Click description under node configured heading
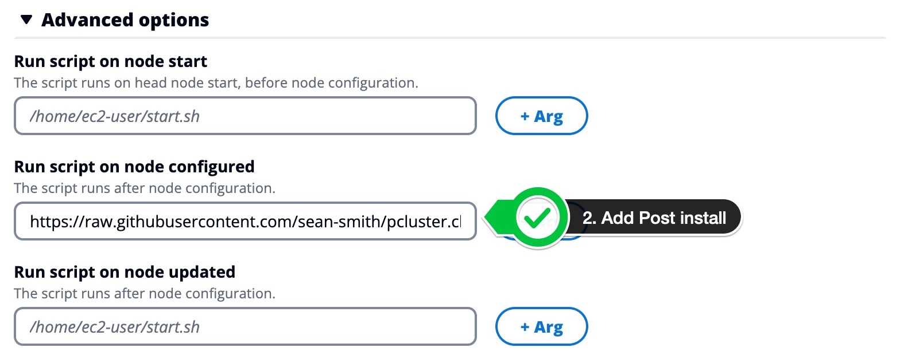 (x=145, y=188)
